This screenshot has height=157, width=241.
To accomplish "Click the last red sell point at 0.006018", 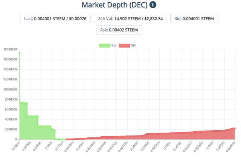I will point(235,128).
